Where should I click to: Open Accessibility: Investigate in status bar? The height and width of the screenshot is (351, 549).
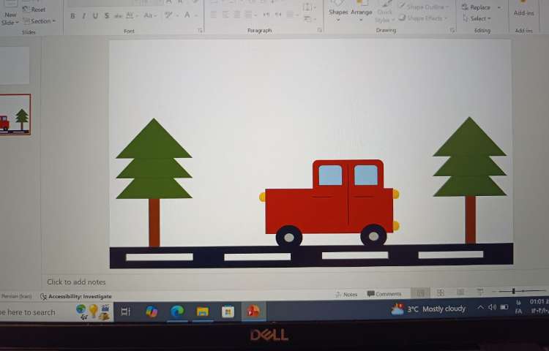click(76, 296)
